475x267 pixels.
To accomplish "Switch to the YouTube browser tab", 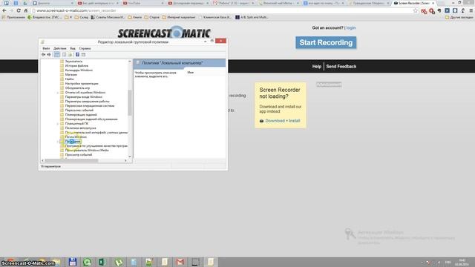I will tap(142, 3).
